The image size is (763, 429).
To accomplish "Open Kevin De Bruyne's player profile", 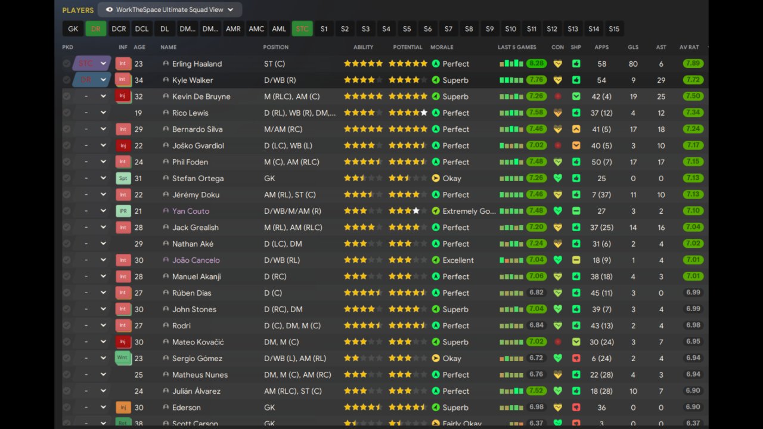I will tap(201, 97).
